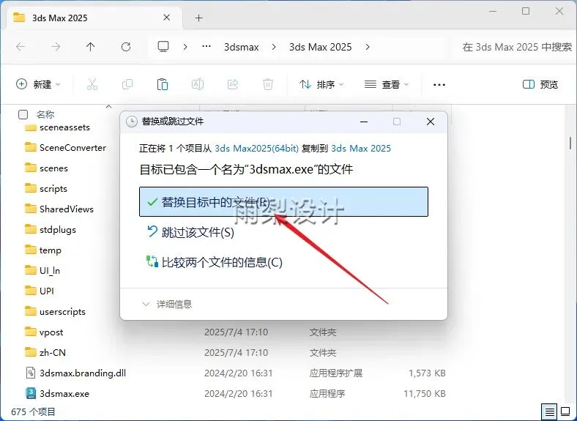Viewport: 577px width, 421px height.
Task: Click the file list vertical scrollbar
Action: point(570,143)
